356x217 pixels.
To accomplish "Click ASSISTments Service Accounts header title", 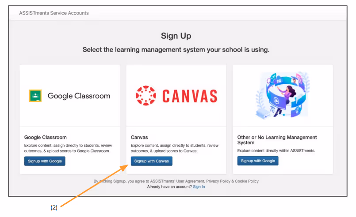I will (x=54, y=13).
